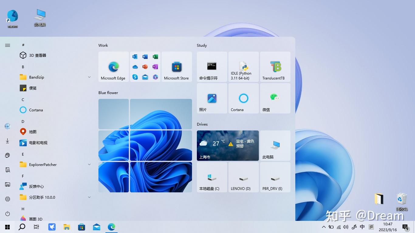415x233 pixels.
Task: Open the PBR_DRV (E) drive tile
Action: 275,177
